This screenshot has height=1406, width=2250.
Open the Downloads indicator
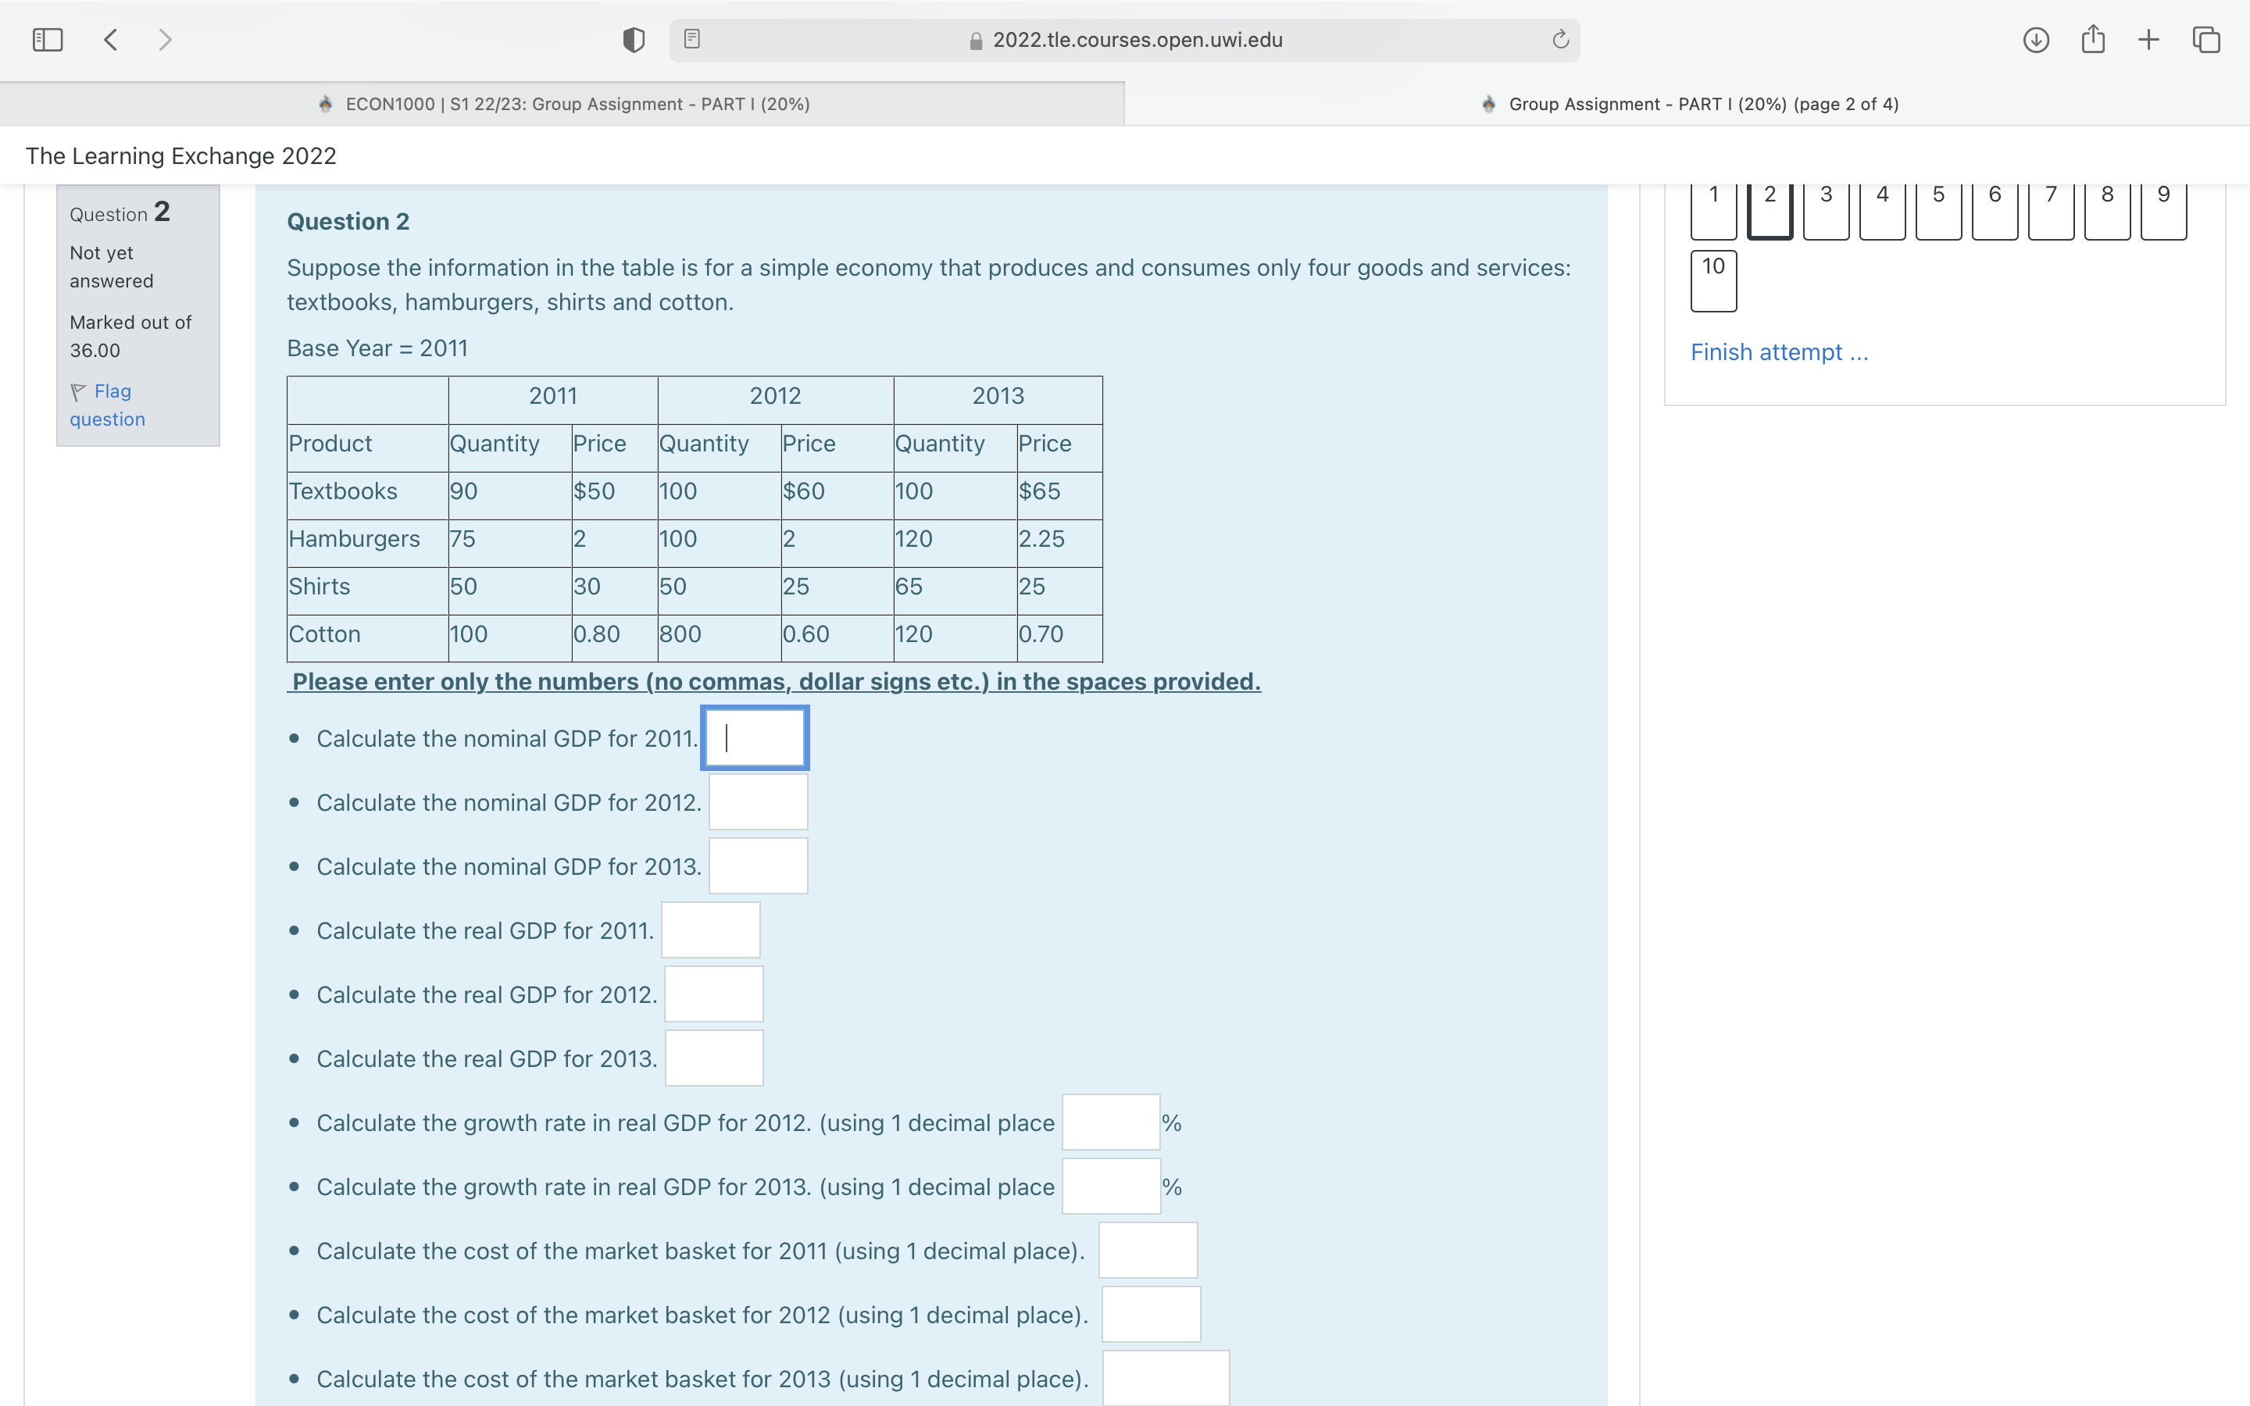tap(2034, 39)
